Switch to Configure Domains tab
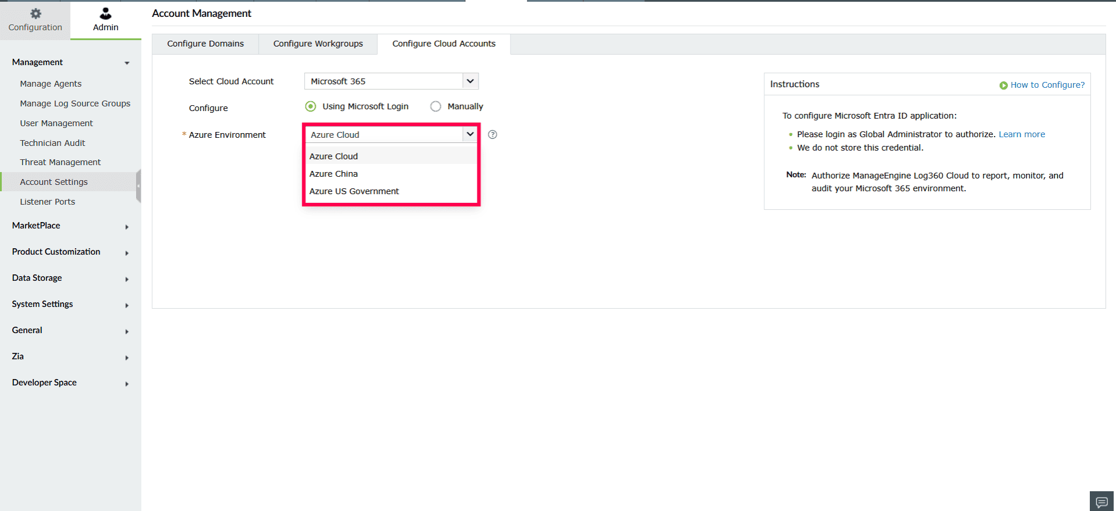The width and height of the screenshot is (1116, 511). click(205, 44)
